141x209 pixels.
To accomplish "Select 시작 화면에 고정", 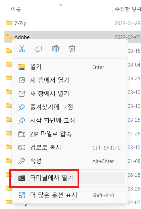I will click(70, 121).
